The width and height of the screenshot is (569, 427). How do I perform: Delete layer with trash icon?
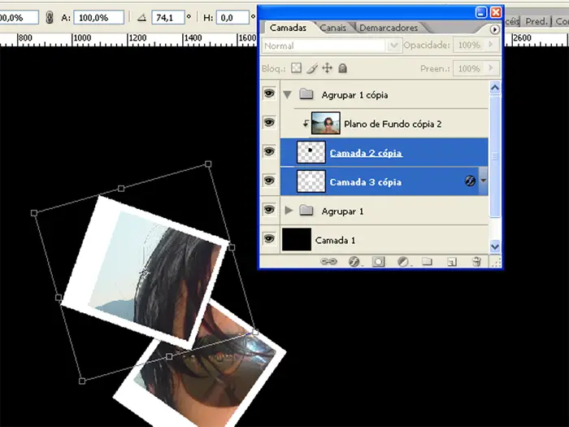click(x=476, y=262)
